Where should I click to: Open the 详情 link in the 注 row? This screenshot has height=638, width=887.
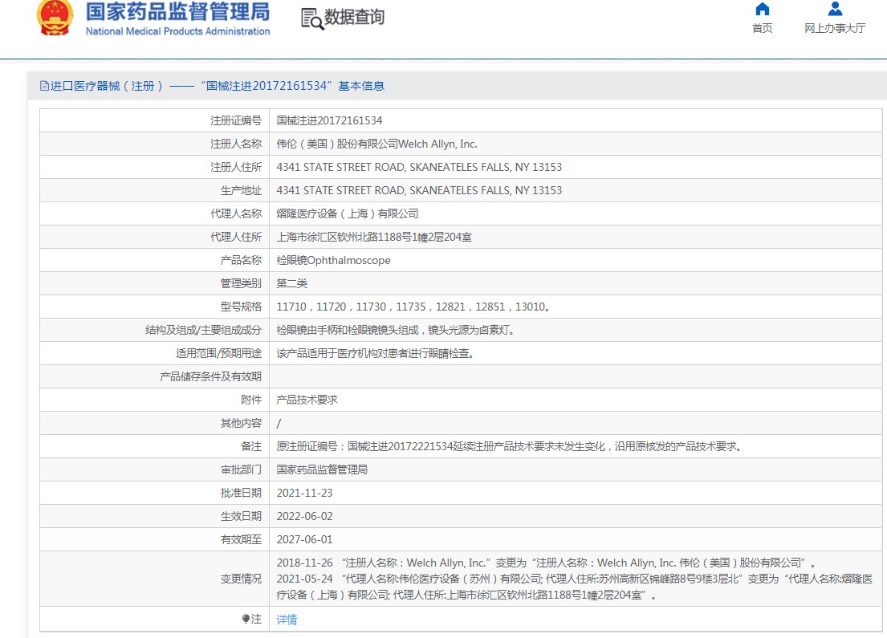287,620
